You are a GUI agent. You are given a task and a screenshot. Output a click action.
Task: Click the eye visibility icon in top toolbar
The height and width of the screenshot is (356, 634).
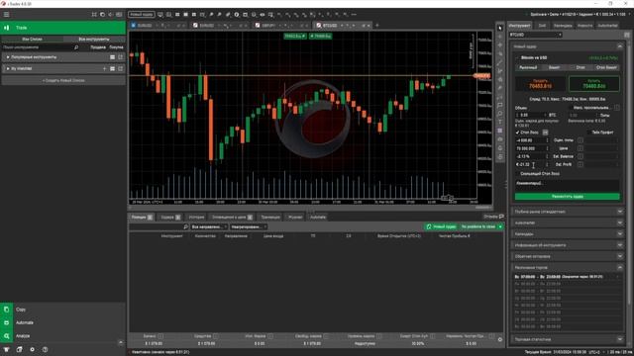pyautogui.click(x=262, y=15)
